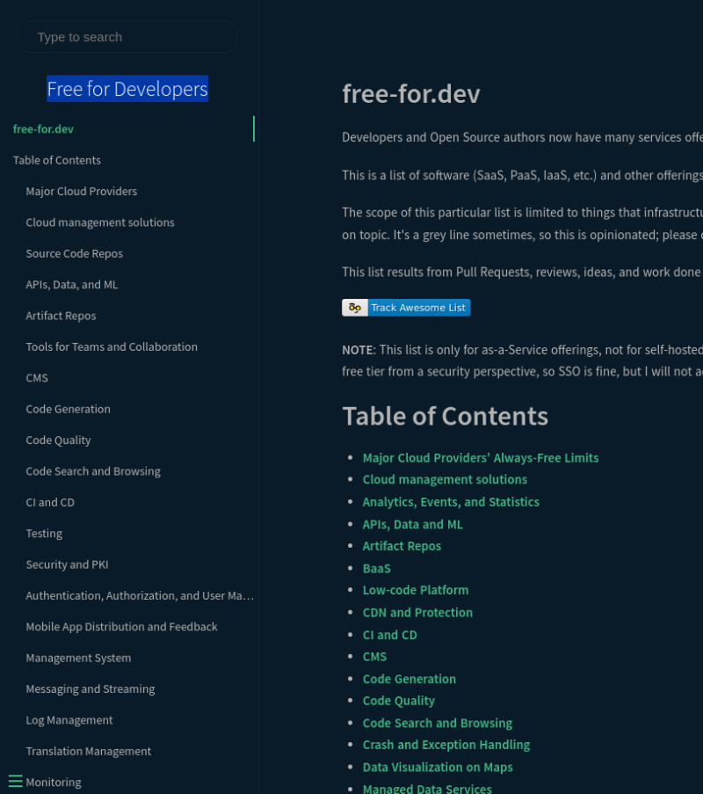The height and width of the screenshot is (794, 703).
Task: Open Analytics, Events, and Statistics link
Action: pyautogui.click(x=451, y=502)
